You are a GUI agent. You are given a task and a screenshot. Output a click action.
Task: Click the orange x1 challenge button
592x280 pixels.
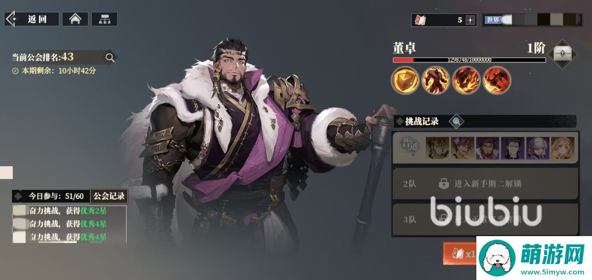460,253
